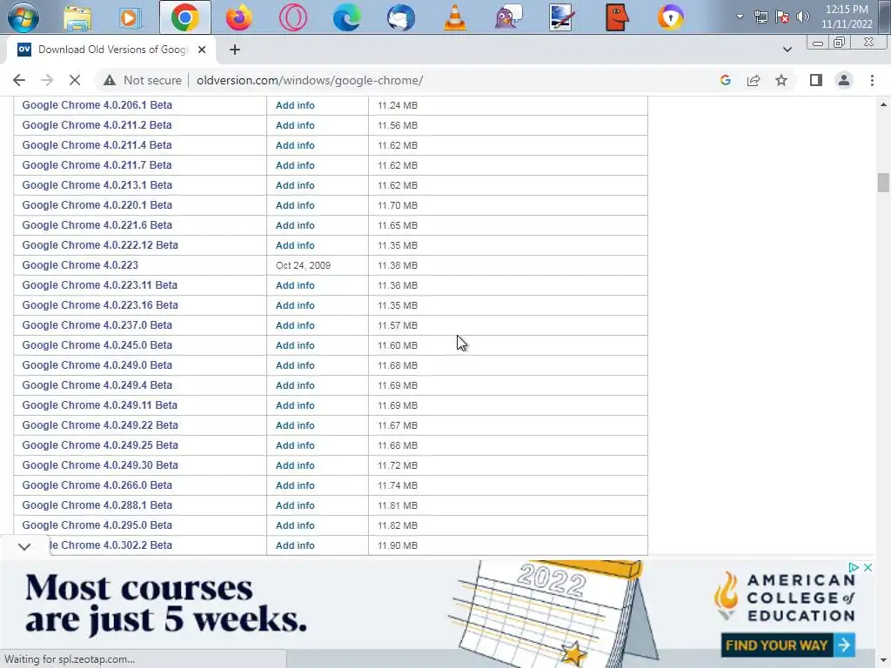
Task: Open Chrome three-dot menu
Action: (x=872, y=80)
